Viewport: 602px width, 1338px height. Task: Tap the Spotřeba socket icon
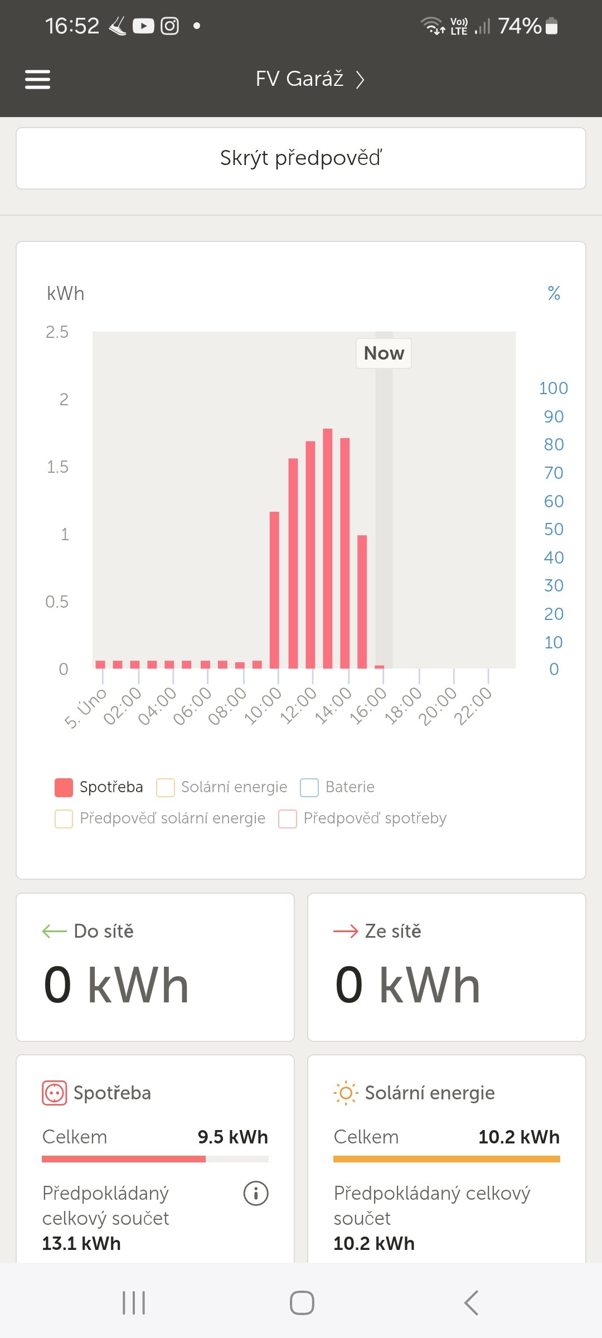pyautogui.click(x=54, y=1093)
